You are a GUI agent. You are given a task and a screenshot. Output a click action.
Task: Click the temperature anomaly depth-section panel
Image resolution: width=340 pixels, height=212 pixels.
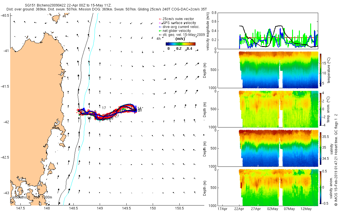pyautogui.click(x=279, y=109)
